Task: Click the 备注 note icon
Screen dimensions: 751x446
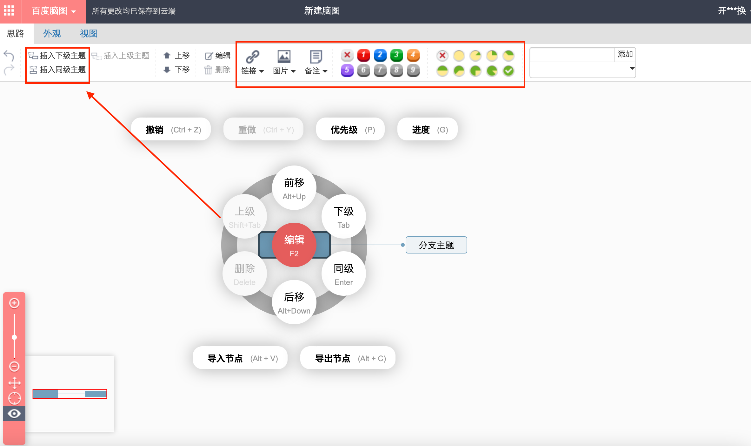Action: [x=316, y=57]
